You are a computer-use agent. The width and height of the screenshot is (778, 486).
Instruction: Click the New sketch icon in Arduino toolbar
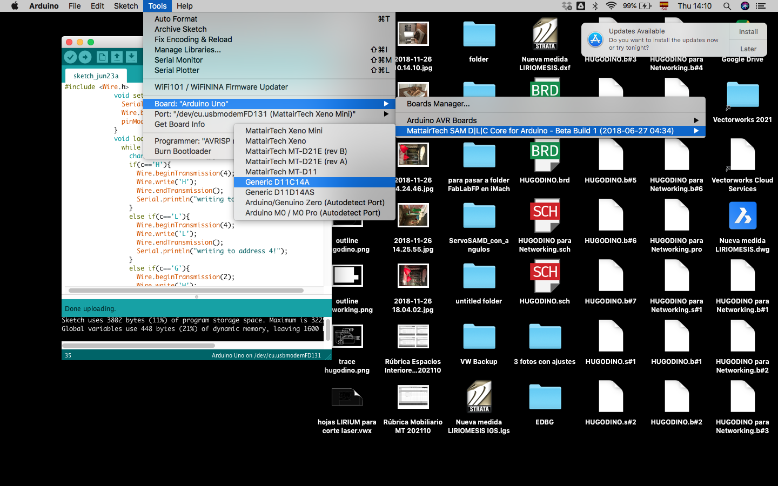pos(102,57)
